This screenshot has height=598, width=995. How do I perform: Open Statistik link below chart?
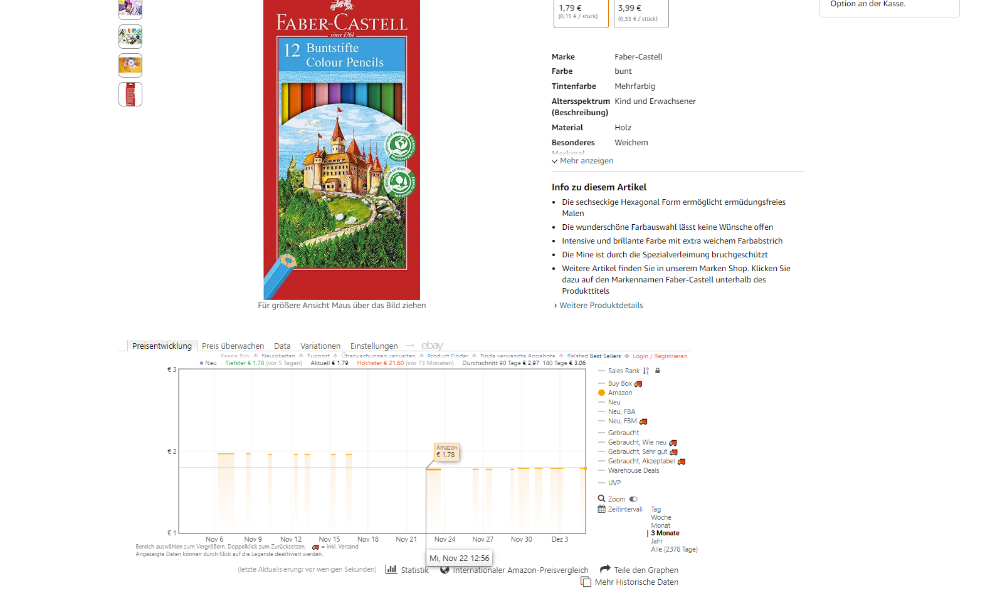click(x=414, y=570)
